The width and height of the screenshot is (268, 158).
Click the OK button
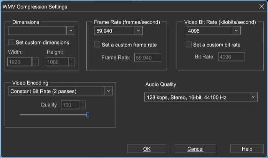coord(147,149)
